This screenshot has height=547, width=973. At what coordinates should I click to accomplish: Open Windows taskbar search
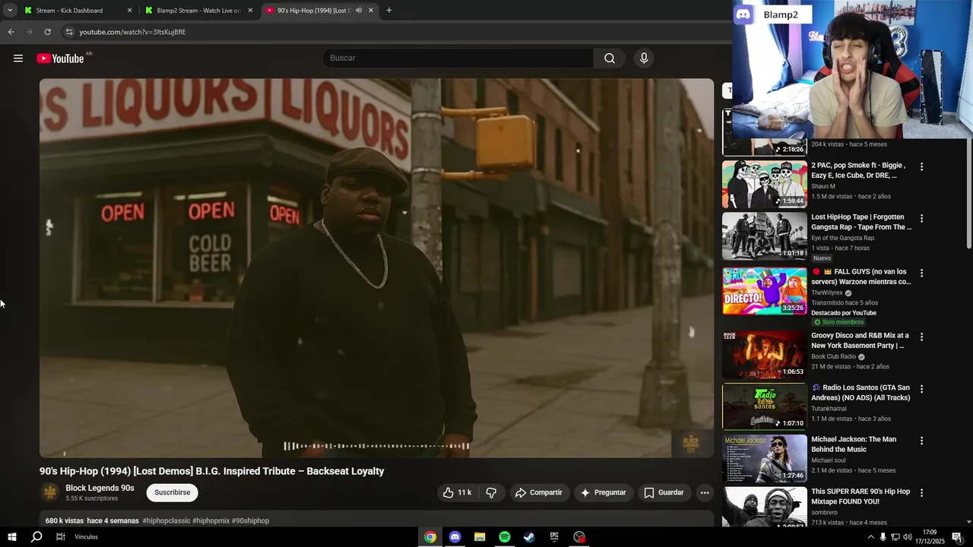tap(36, 537)
